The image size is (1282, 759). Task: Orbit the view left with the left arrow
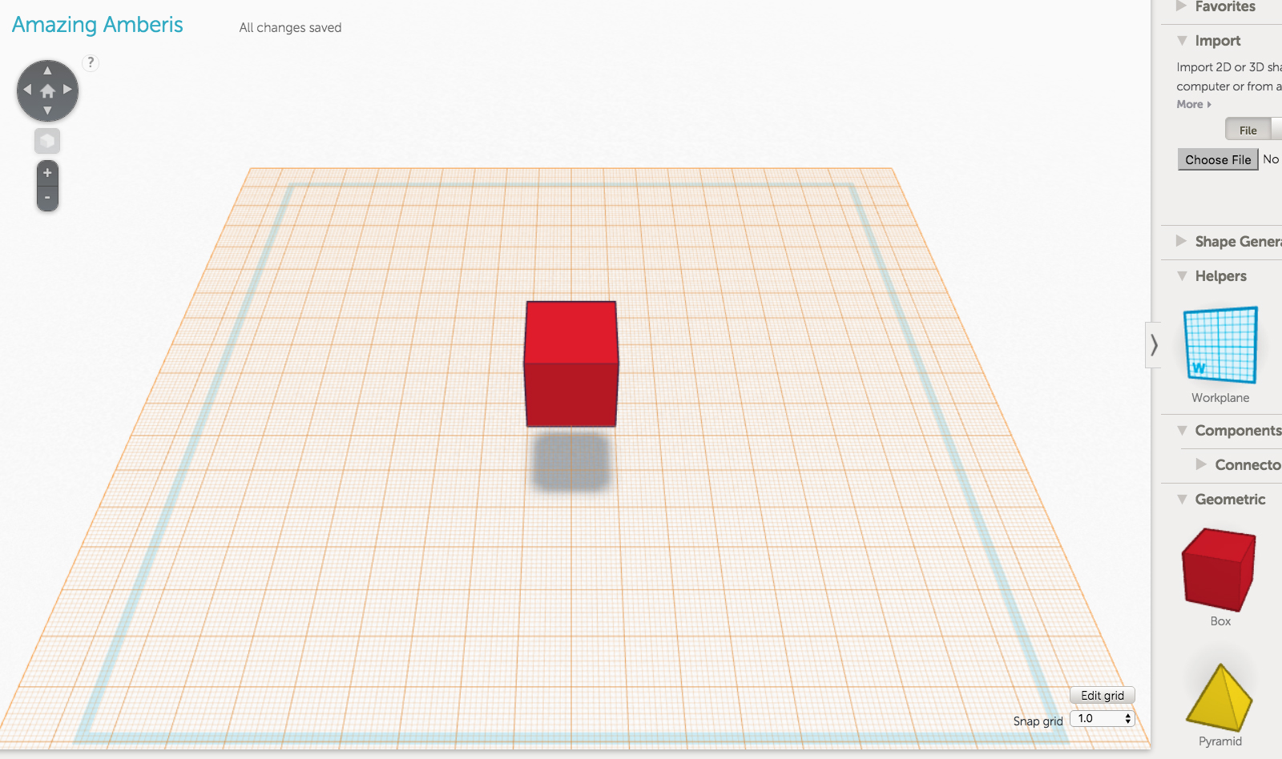tap(27, 90)
